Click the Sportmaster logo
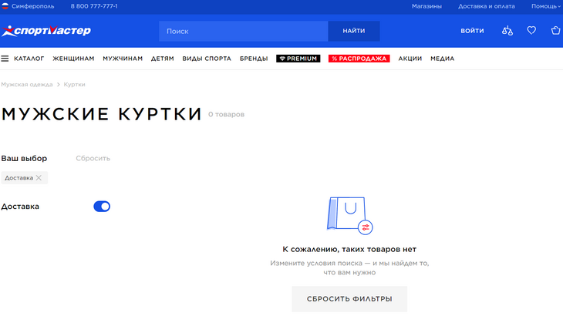Viewport: 563px width, 333px height. pos(46,31)
